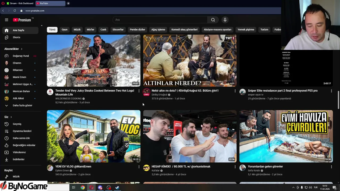
Task: Select the Mix'ler filter chip
Action: (x=91, y=30)
